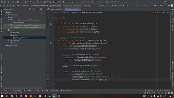Screen dimensions: 174x98
Task: Toggle the Gradle panel on right edge
Action: tap(173, 12)
